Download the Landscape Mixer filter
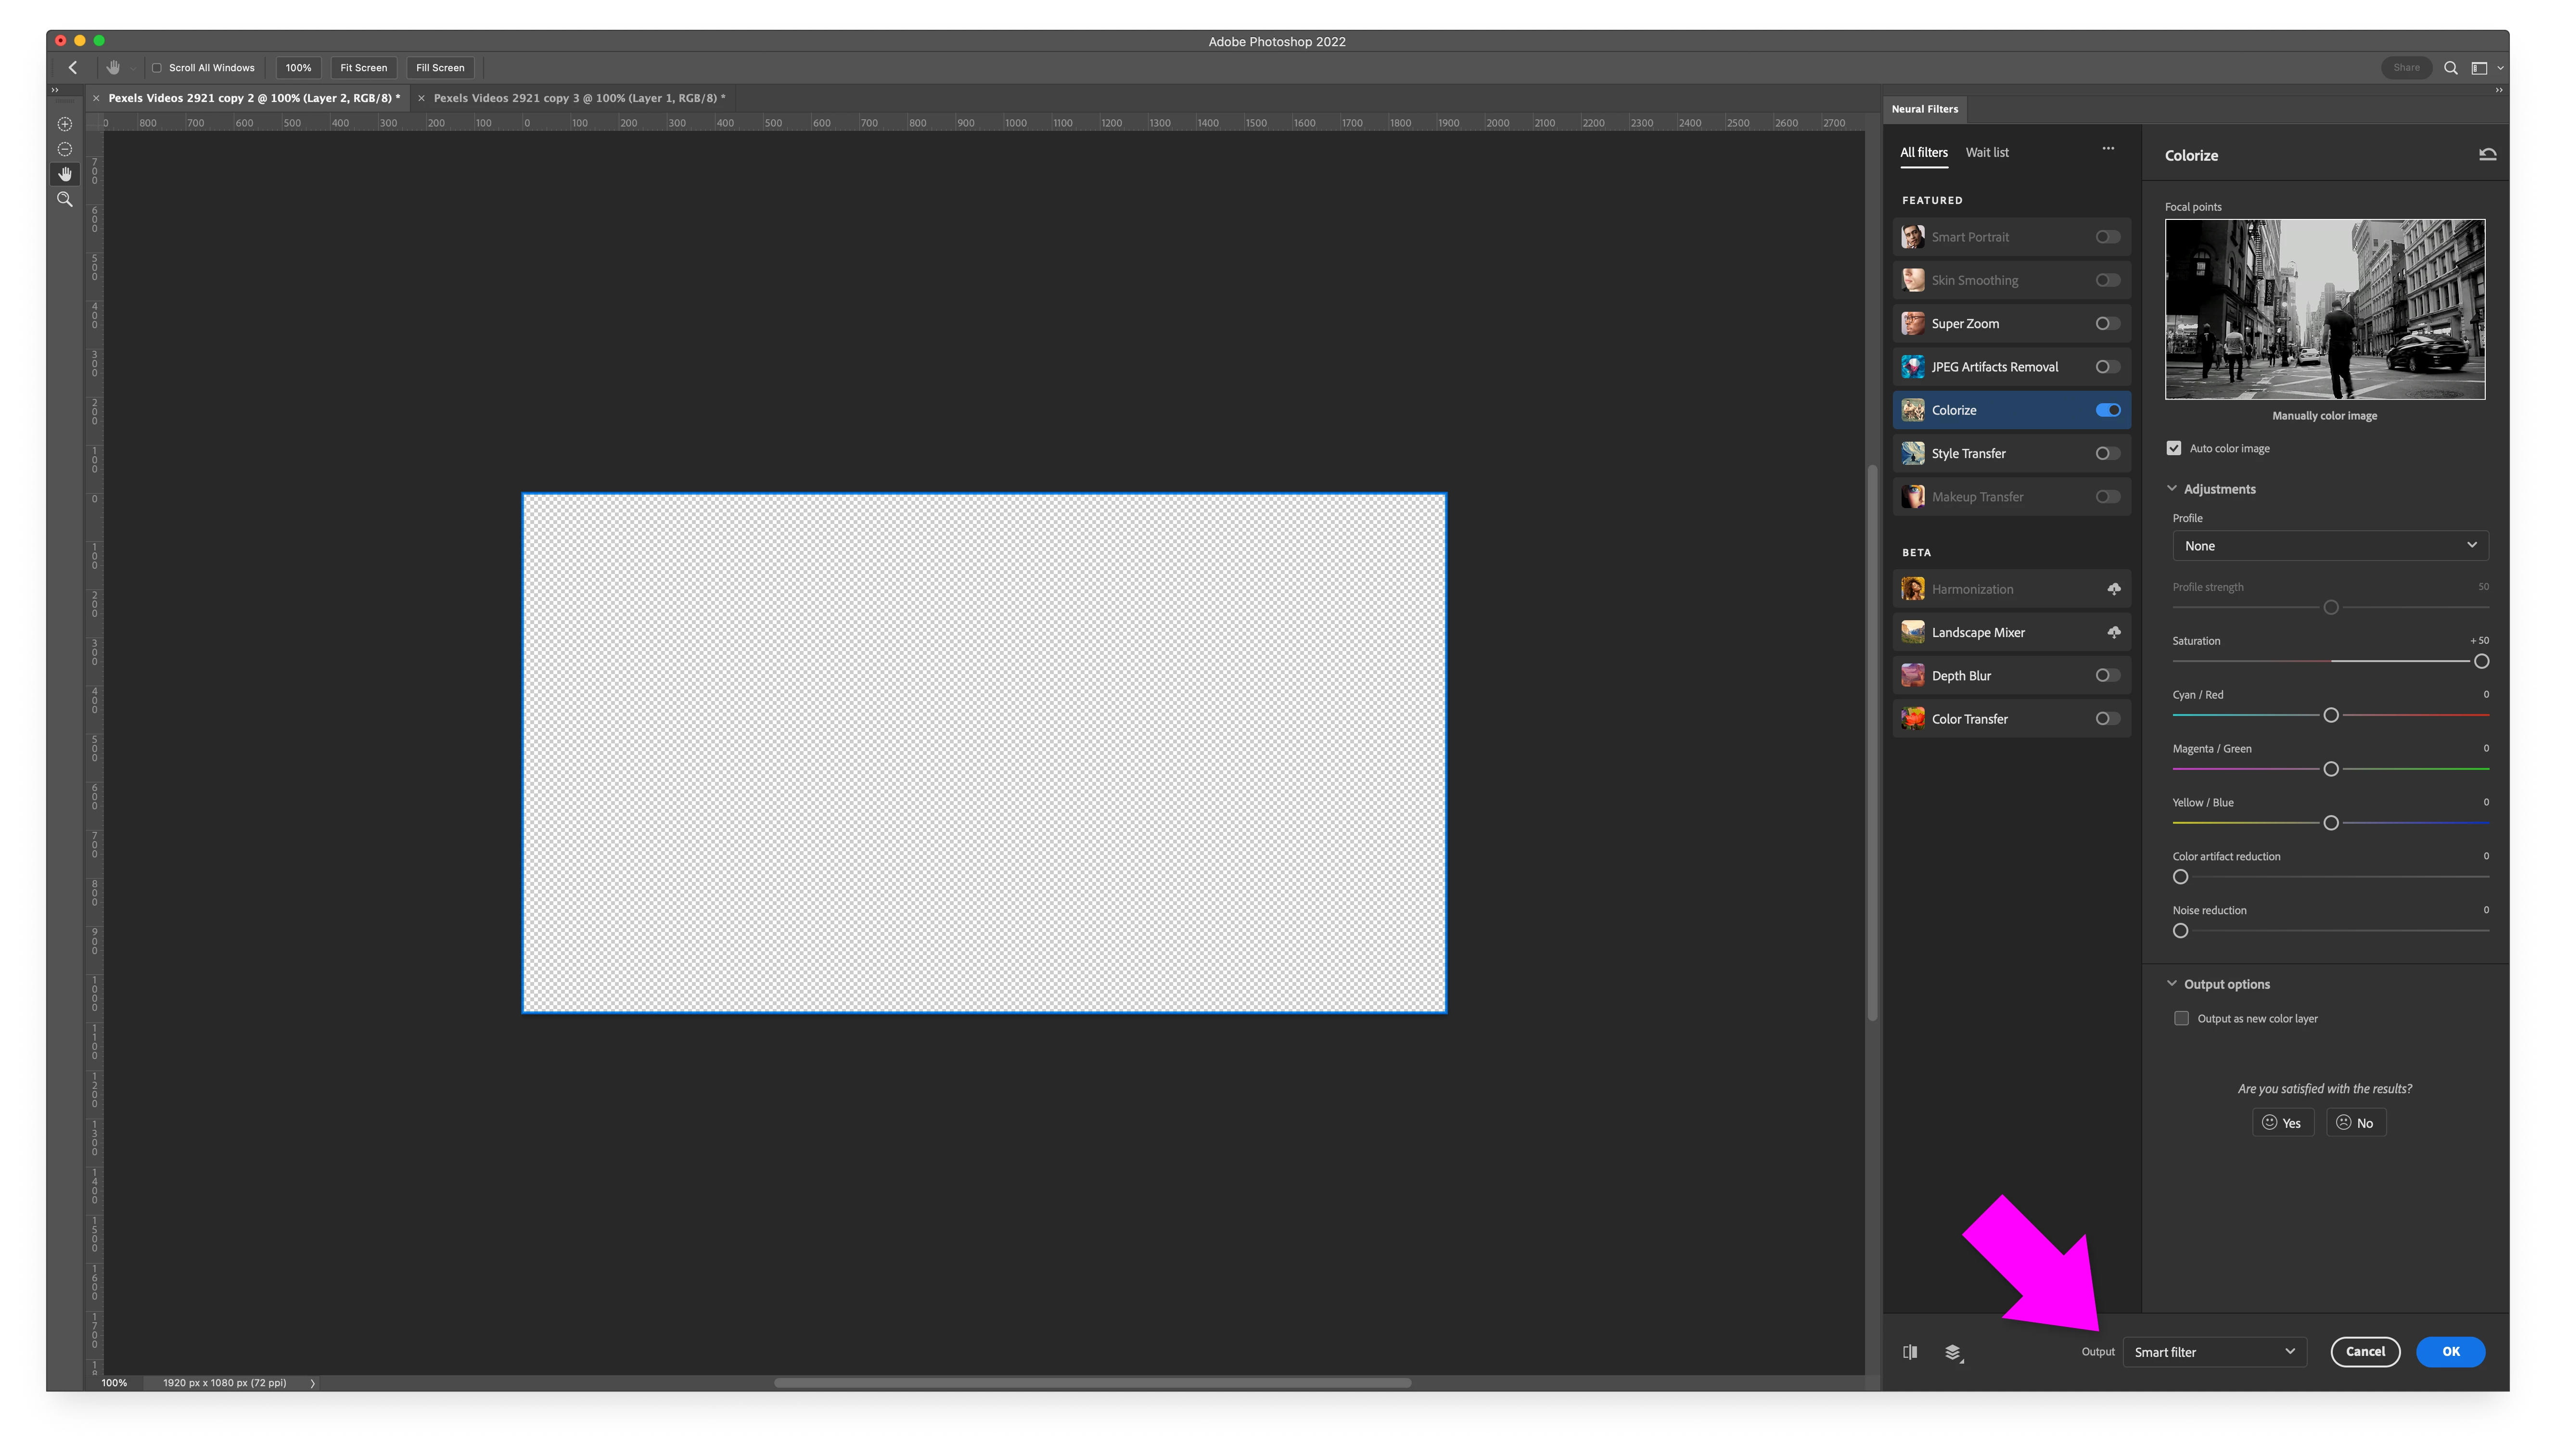This screenshot has height=1456, width=2556. coord(2114,632)
